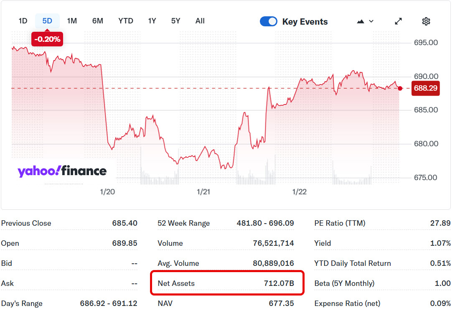This screenshot has height=316, width=460.
Task: Show the YTD chart range
Action: (x=126, y=21)
